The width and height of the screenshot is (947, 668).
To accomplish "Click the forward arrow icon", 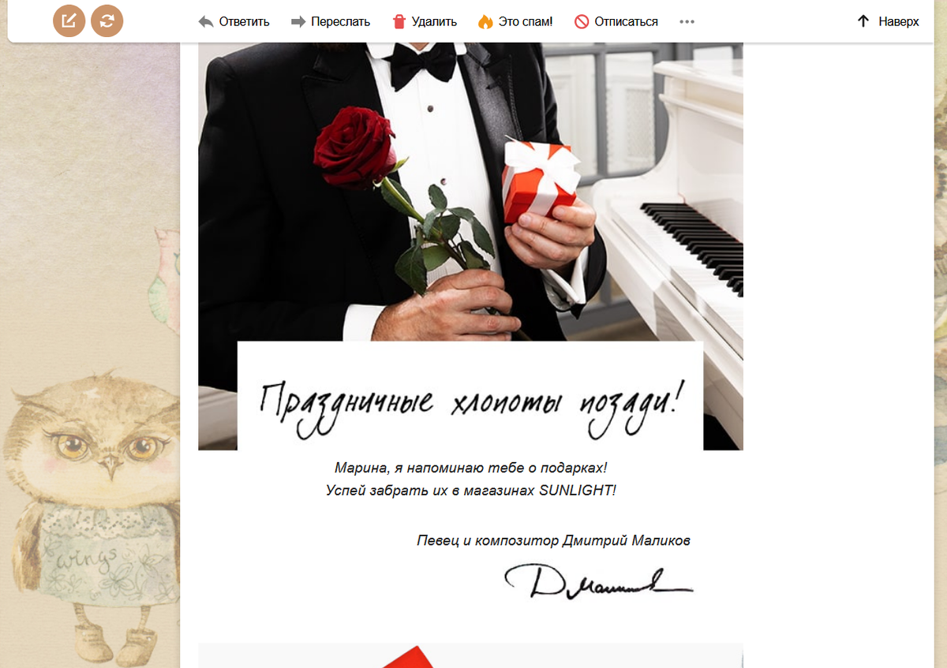I will tap(298, 21).
